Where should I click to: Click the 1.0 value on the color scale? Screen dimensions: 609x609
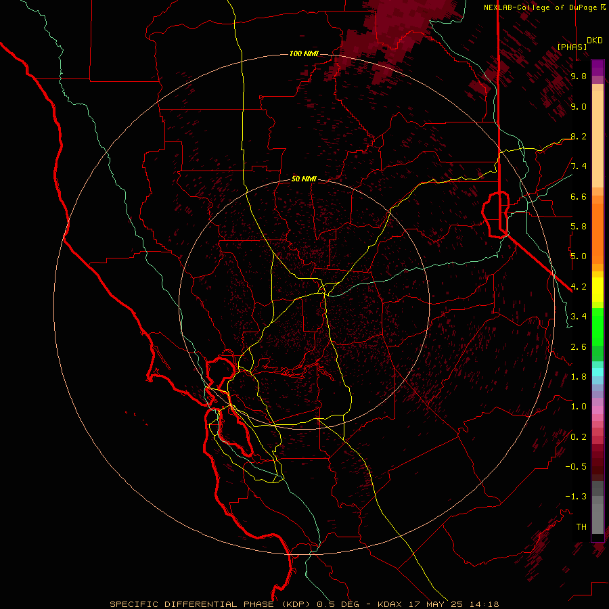coord(579,407)
